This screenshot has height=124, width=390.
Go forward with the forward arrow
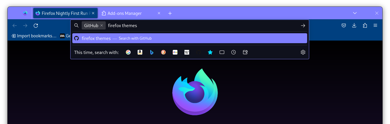pos(25,26)
